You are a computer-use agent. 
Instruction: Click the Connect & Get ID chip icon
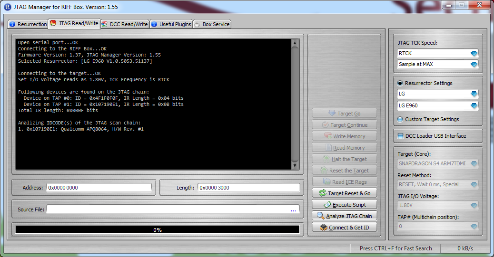tap(324, 228)
